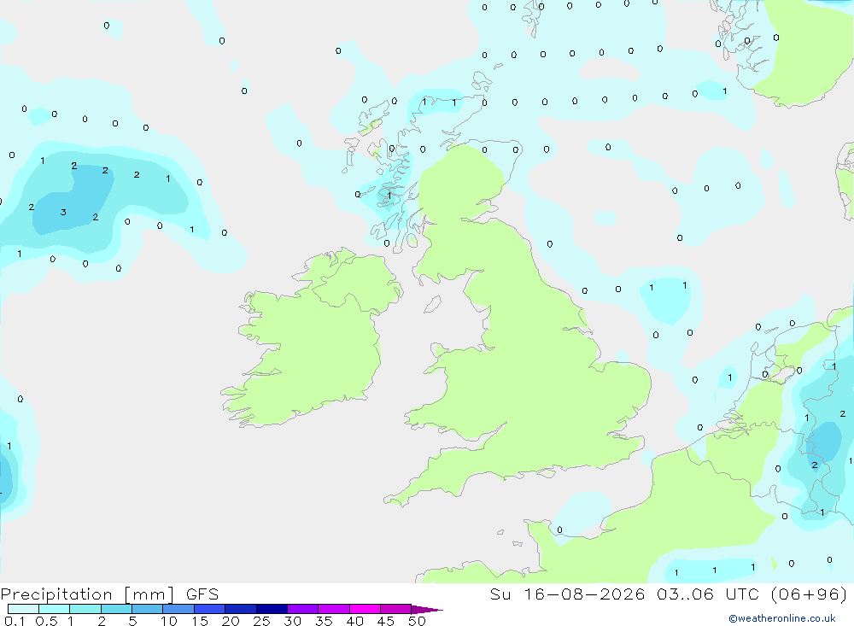Click the "30" legend scale label
This screenshot has height=626, width=854.
[292, 621]
